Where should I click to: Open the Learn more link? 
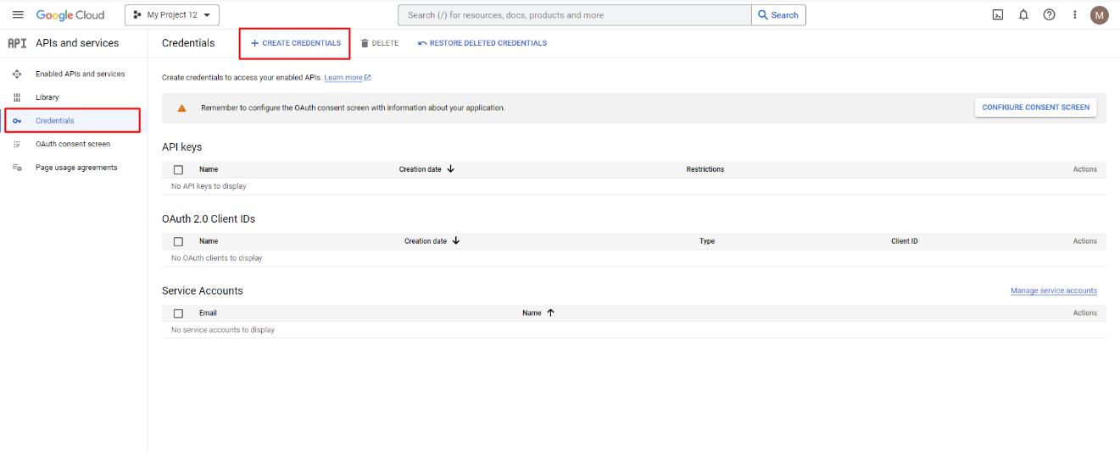click(x=348, y=78)
